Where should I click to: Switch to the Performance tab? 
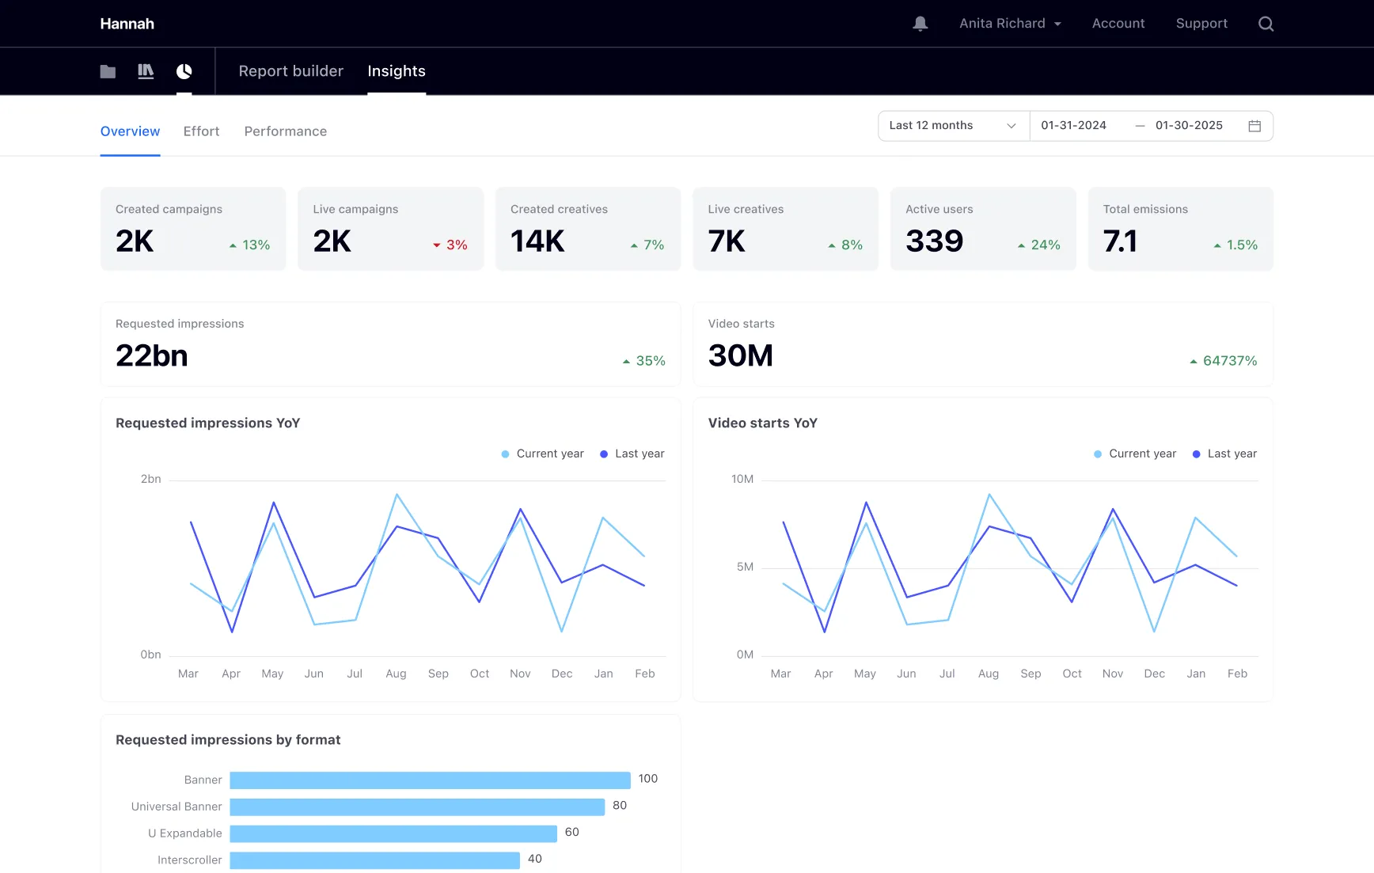[285, 131]
